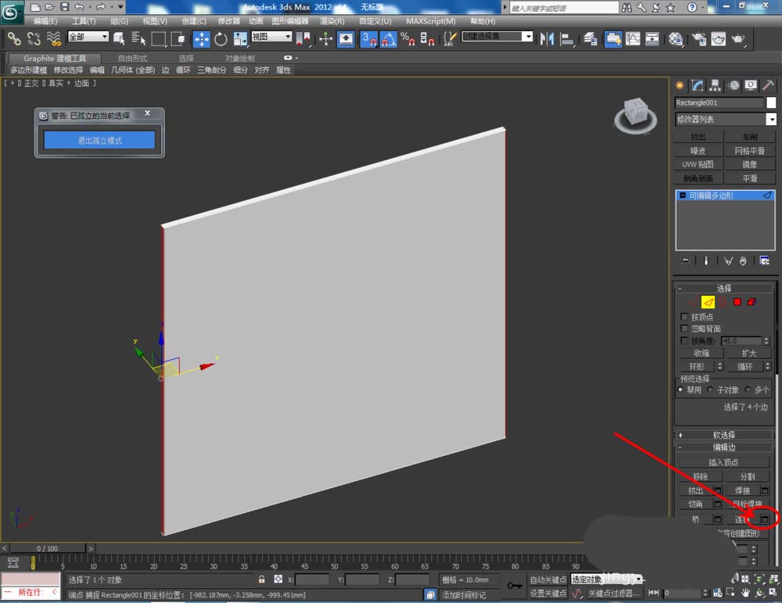
Task: Select the Move transform tool
Action: coord(202,38)
